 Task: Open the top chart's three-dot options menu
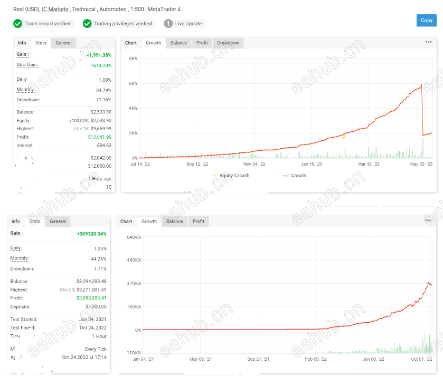[x=428, y=42]
